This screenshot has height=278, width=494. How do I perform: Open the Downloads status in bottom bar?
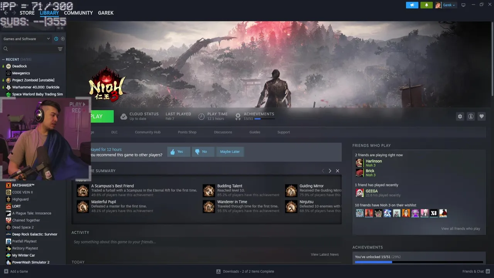[245, 271]
